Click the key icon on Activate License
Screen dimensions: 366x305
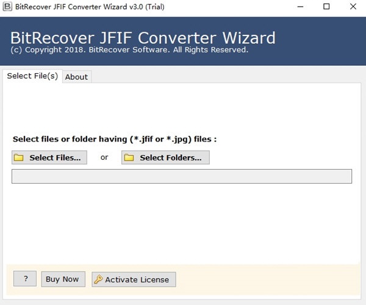point(98,279)
